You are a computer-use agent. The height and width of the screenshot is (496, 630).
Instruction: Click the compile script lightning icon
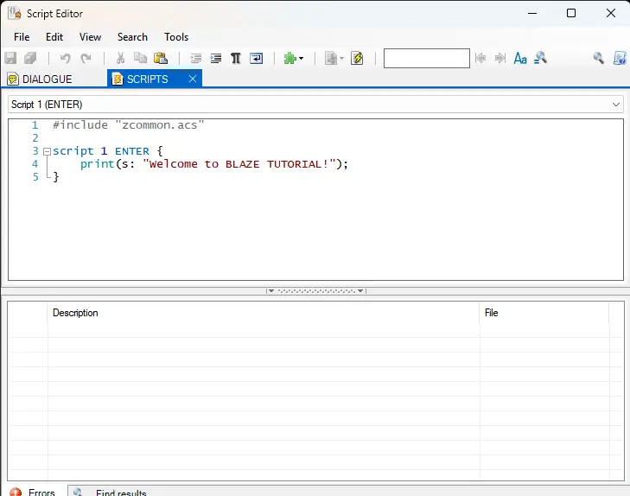357,58
